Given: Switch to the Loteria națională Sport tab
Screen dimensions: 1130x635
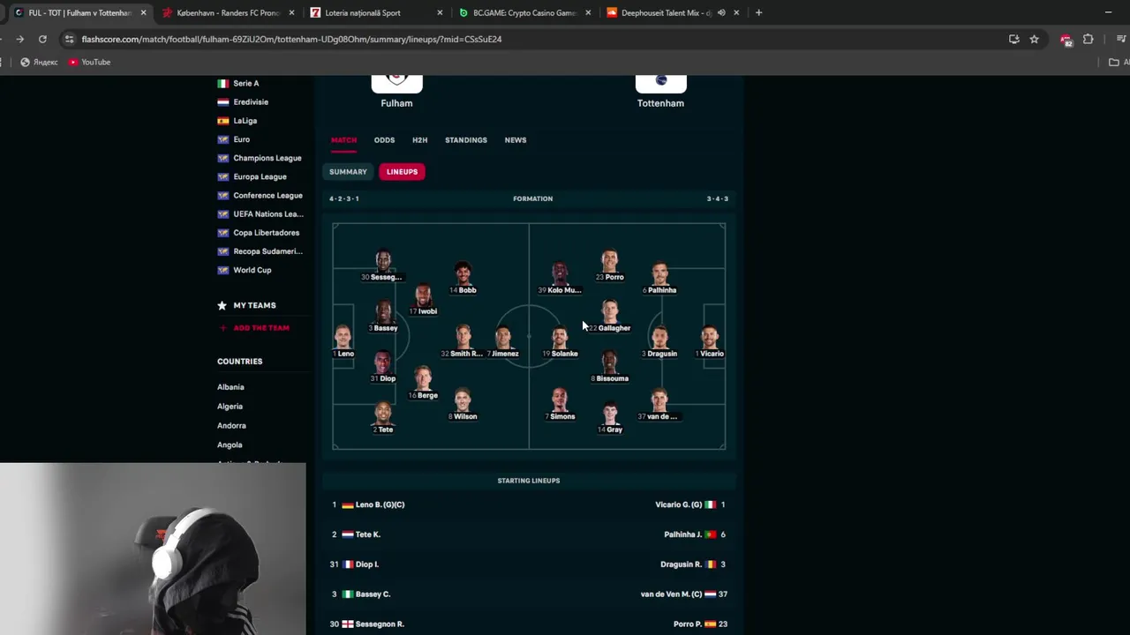Looking at the screenshot, I should click(376, 13).
